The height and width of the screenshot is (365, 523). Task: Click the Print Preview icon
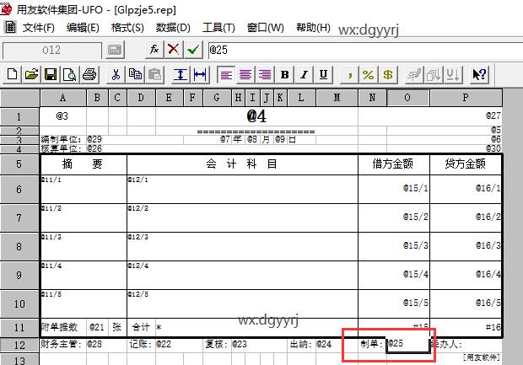point(69,75)
